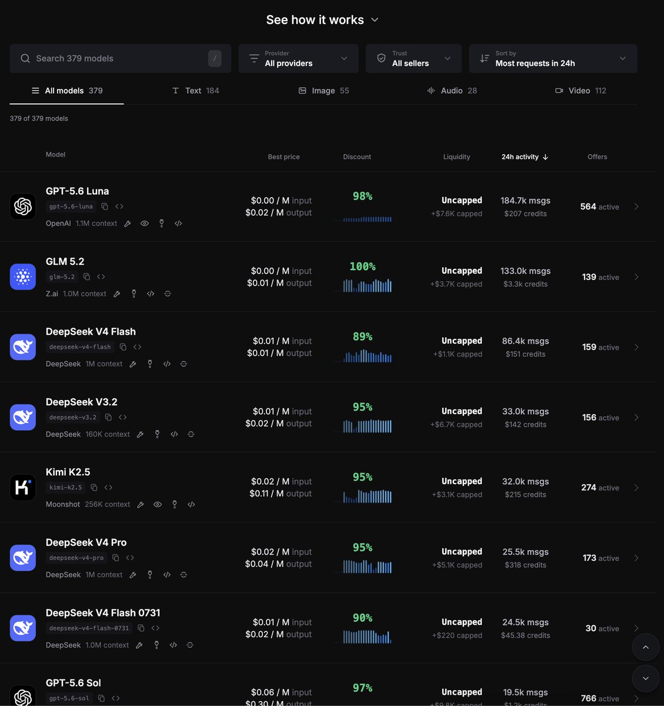Switch to the Text 184 tab
This screenshot has width=664, height=706.
(x=195, y=91)
